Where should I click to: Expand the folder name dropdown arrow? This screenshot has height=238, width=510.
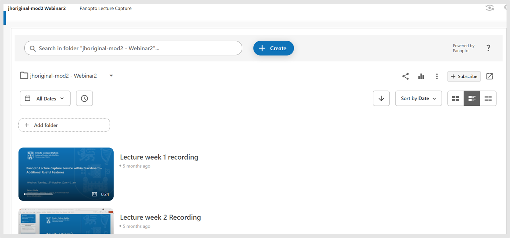[111, 76]
